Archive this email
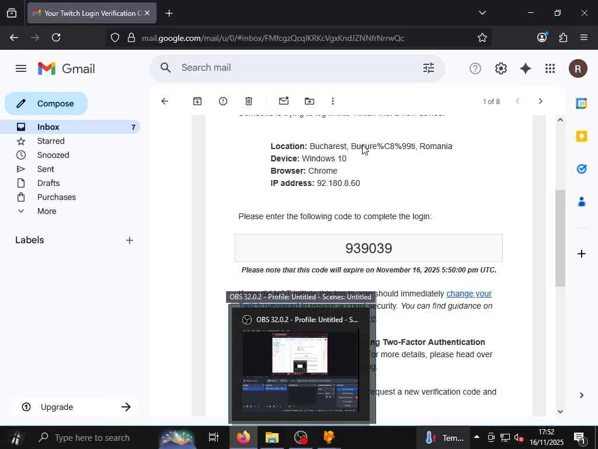 click(x=197, y=101)
